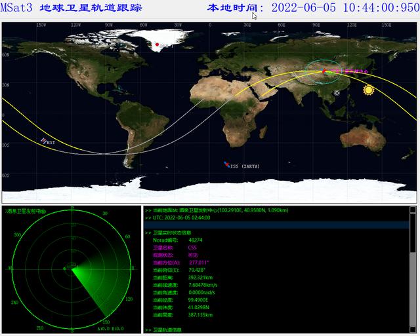Select the highlighted blue row in info panel
Viewport: 420px width, 336px height.
pyautogui.click(x=277, y=225)
